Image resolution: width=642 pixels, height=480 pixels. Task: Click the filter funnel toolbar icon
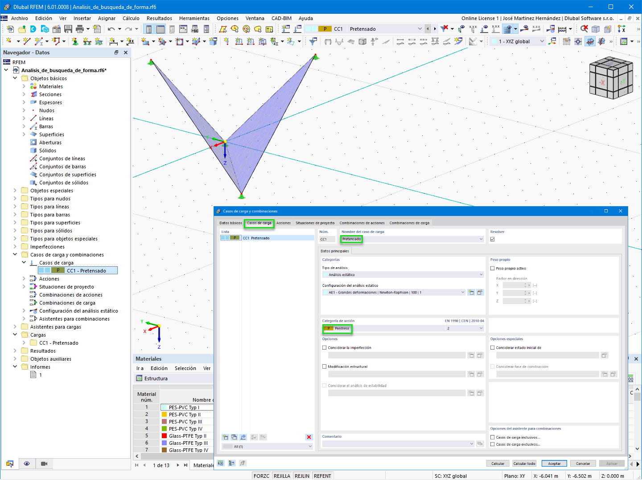313,41
